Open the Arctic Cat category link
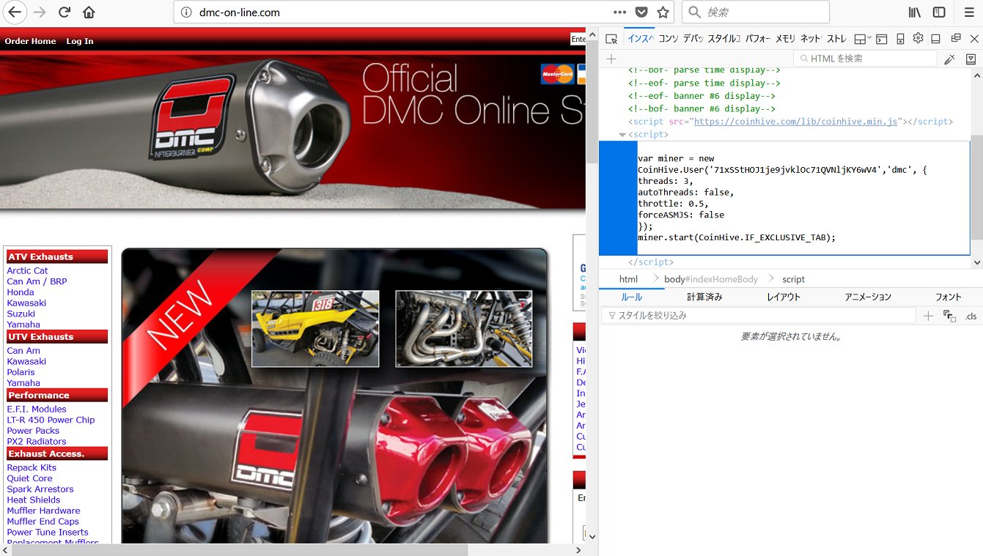This screenshot has width=983, height=556. point(28,271)
